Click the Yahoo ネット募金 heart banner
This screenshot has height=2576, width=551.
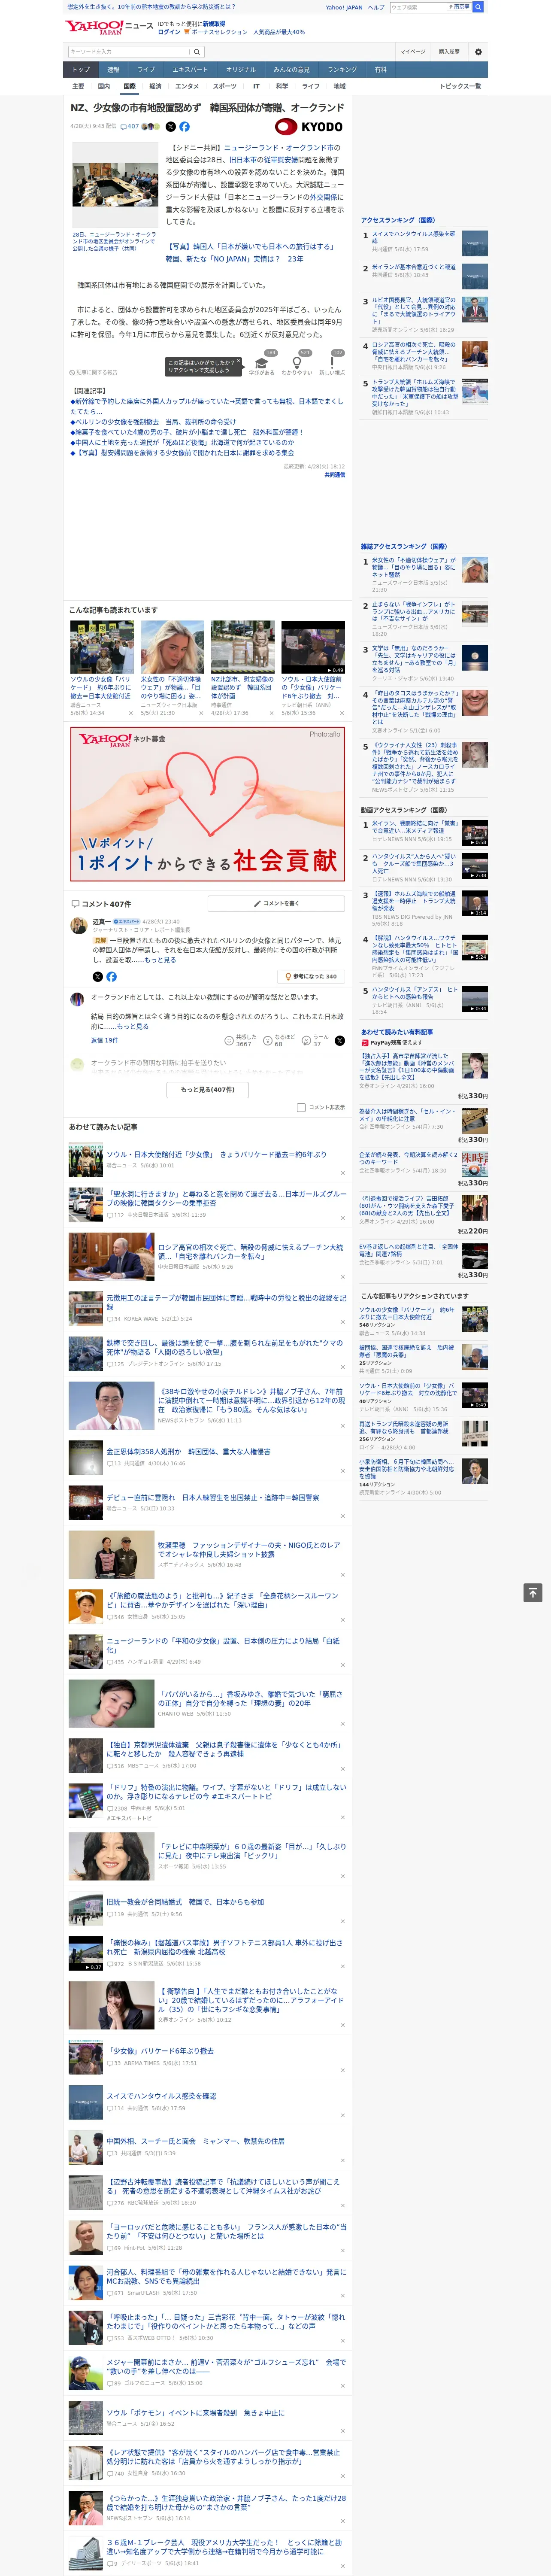(x=208, y=804)
